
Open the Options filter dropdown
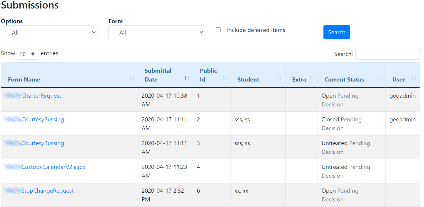point(49,32)
